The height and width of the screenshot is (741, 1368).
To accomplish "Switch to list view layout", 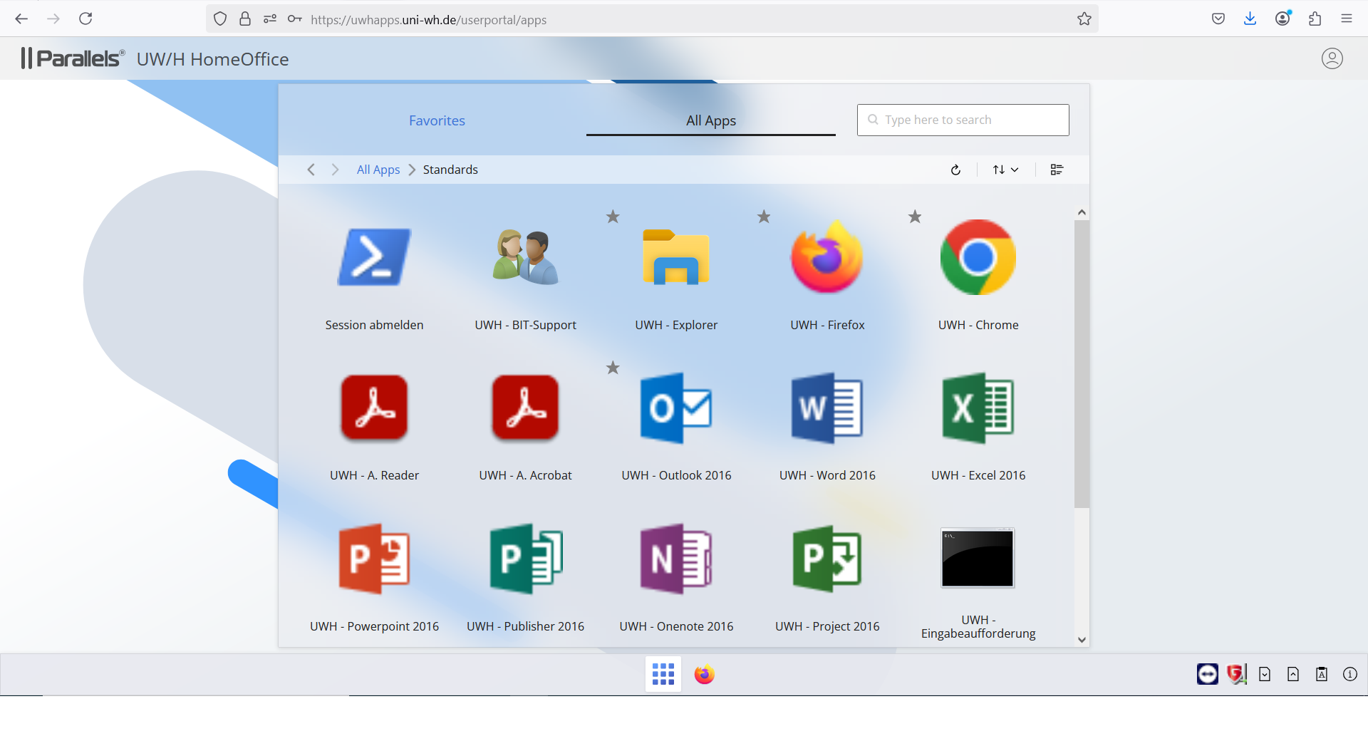I will pos(1057,170).
